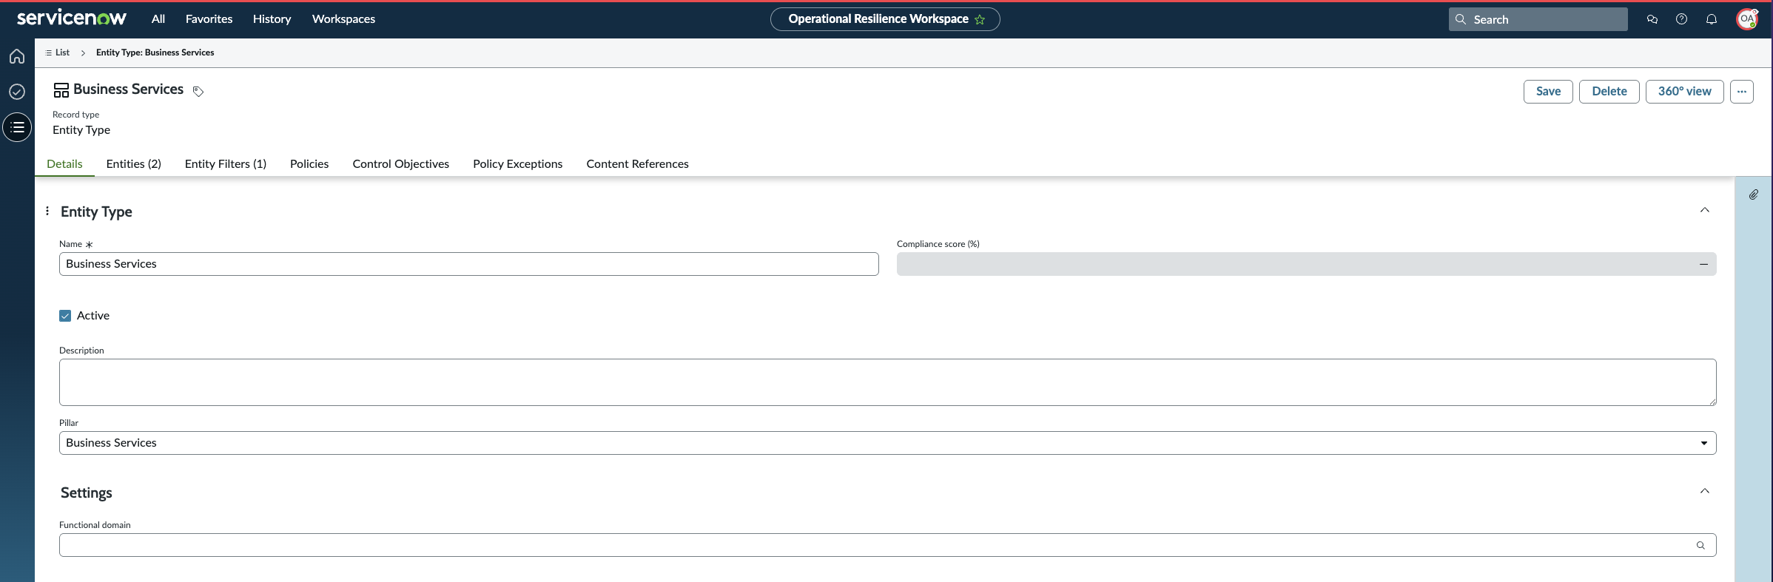The image size is (1773, 582).
Task: Click the Save button
Action: pyautogui.click(x=1548, y=92)
